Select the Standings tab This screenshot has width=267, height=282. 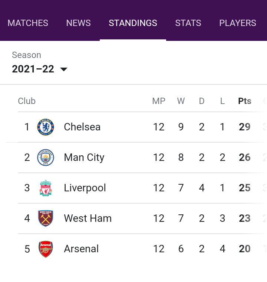[x=133, y=23]
